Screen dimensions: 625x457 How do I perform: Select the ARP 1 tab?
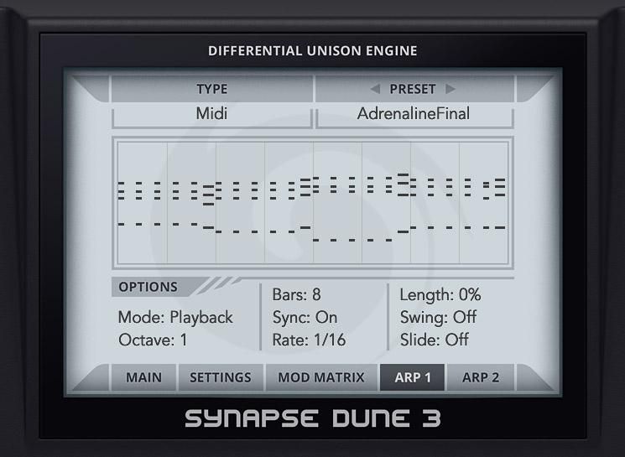(x=413, y=377)
